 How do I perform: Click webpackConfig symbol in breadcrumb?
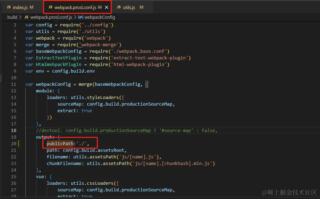pyautogui.click(x=100, y=17)
